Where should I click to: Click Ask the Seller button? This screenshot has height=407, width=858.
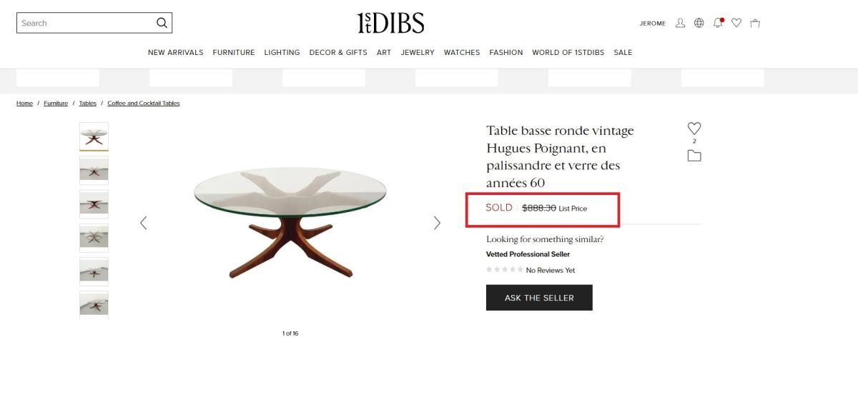[539, 298]
